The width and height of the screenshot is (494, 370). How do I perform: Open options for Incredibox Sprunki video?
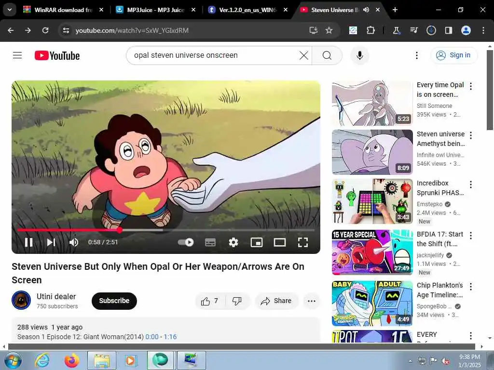pos(471,185)
